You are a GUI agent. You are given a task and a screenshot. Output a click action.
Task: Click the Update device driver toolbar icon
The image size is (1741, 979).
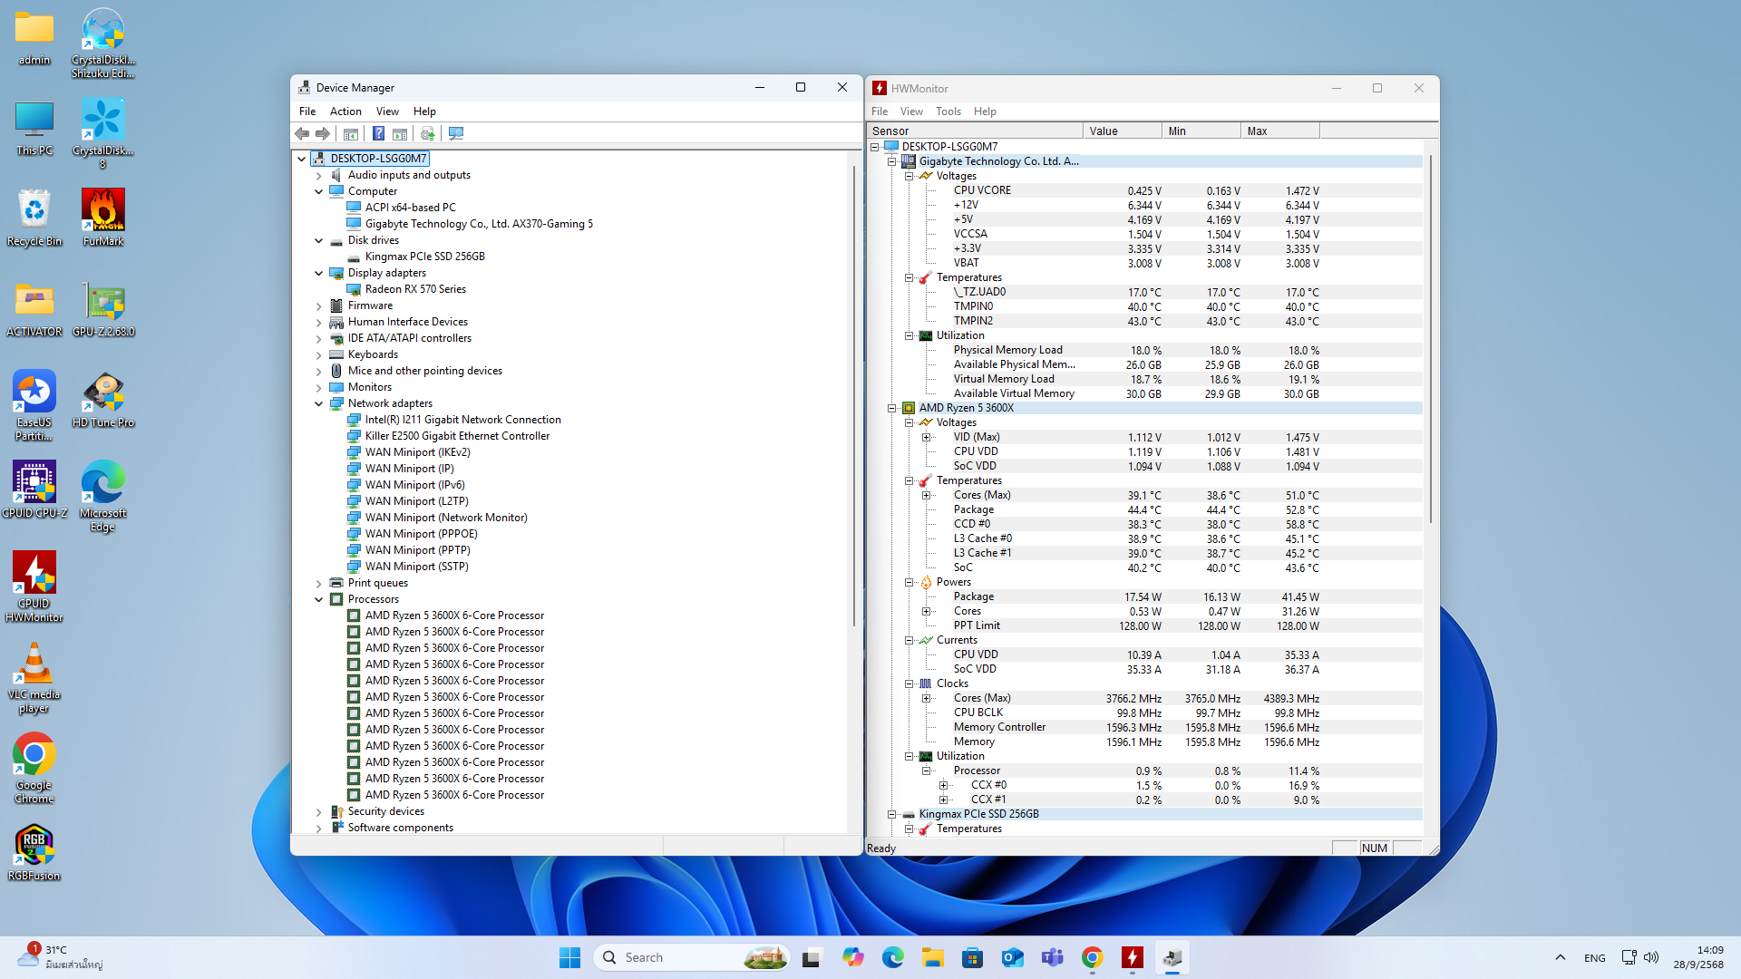[428, 133]
